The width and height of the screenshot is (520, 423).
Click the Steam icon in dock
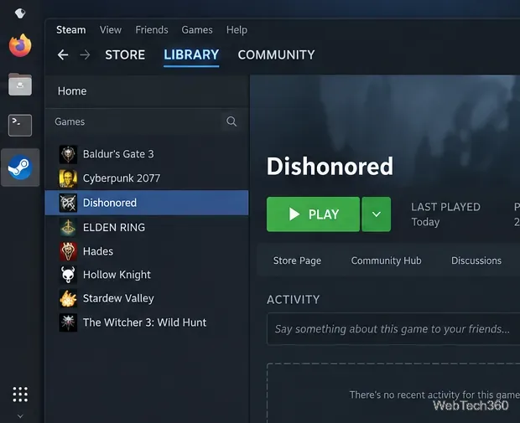[20, 168]
